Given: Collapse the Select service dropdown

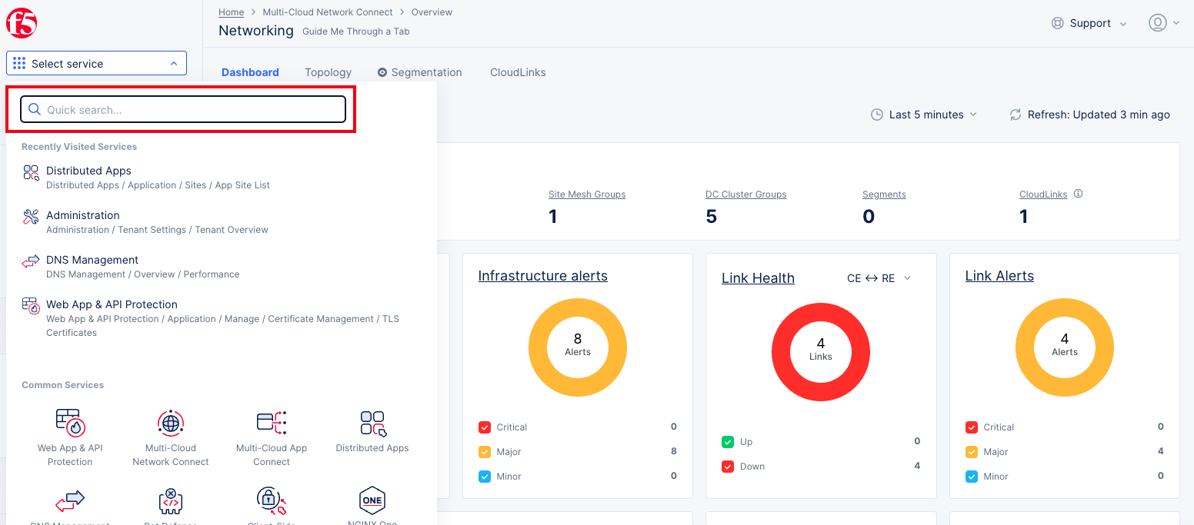Looking at the screenshot, I should click(173, 63).
